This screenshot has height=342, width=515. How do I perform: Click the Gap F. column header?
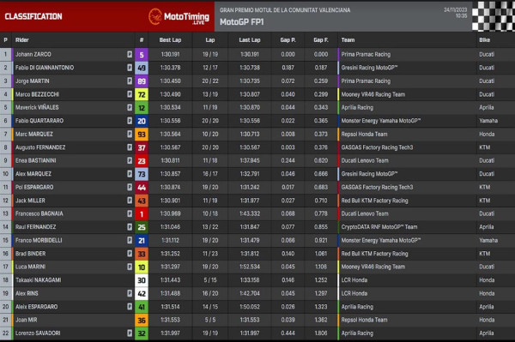[x=321, y=40]
